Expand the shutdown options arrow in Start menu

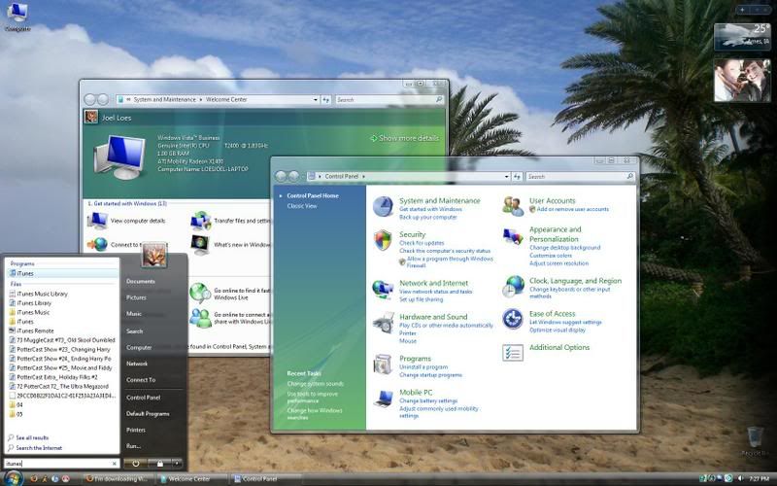point(177,464)
